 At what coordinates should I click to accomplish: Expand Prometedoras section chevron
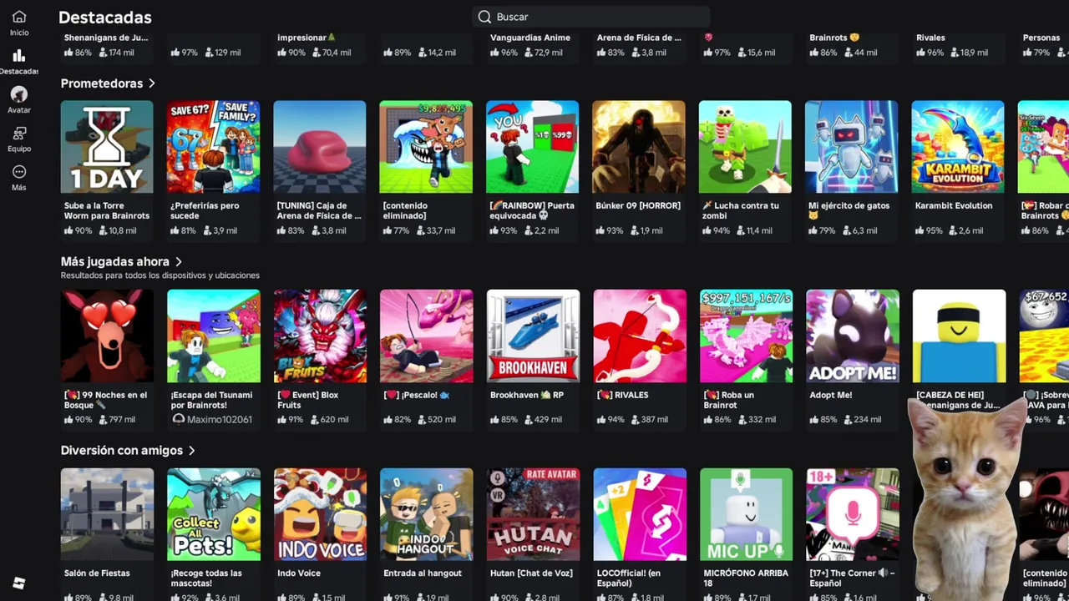pyautogui.click(x=152, y=83)
